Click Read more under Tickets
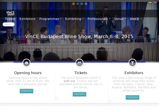 tap(79, 94)
